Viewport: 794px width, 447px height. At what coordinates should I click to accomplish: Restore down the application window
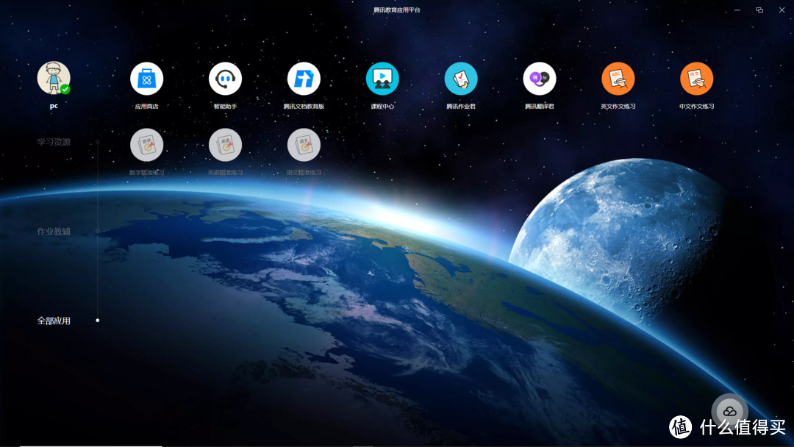(759, 10)
